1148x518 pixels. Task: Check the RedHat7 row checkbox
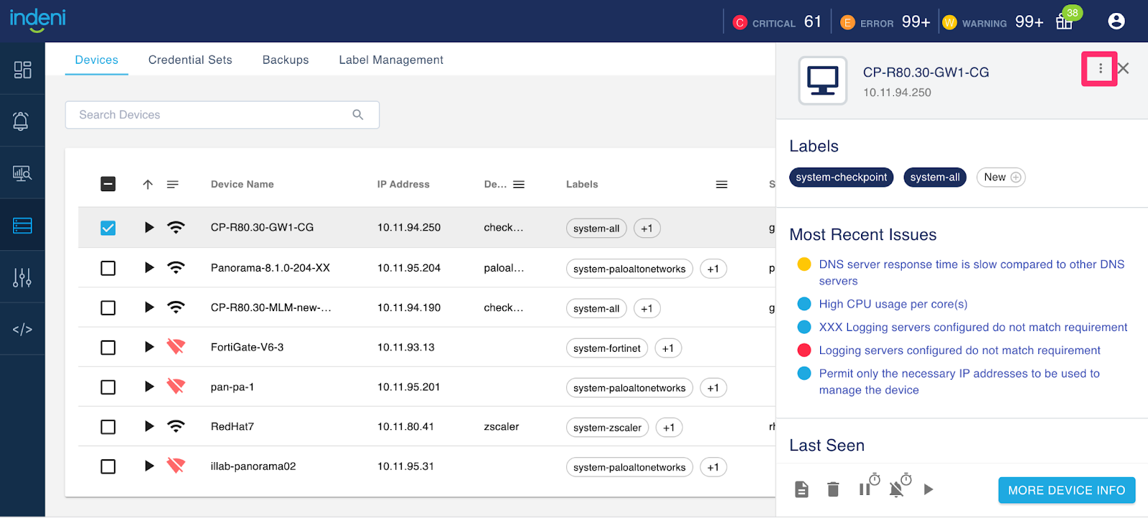[108, 427]
